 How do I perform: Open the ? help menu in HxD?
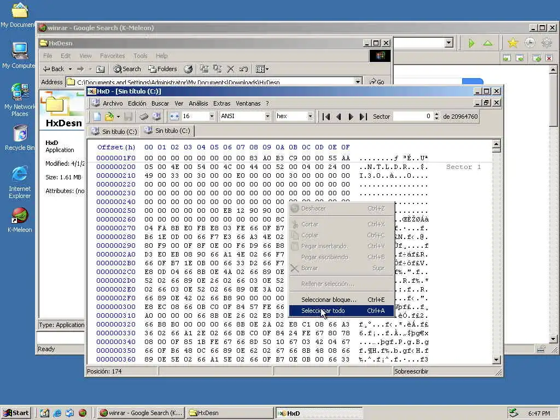(x=267, y=103)
